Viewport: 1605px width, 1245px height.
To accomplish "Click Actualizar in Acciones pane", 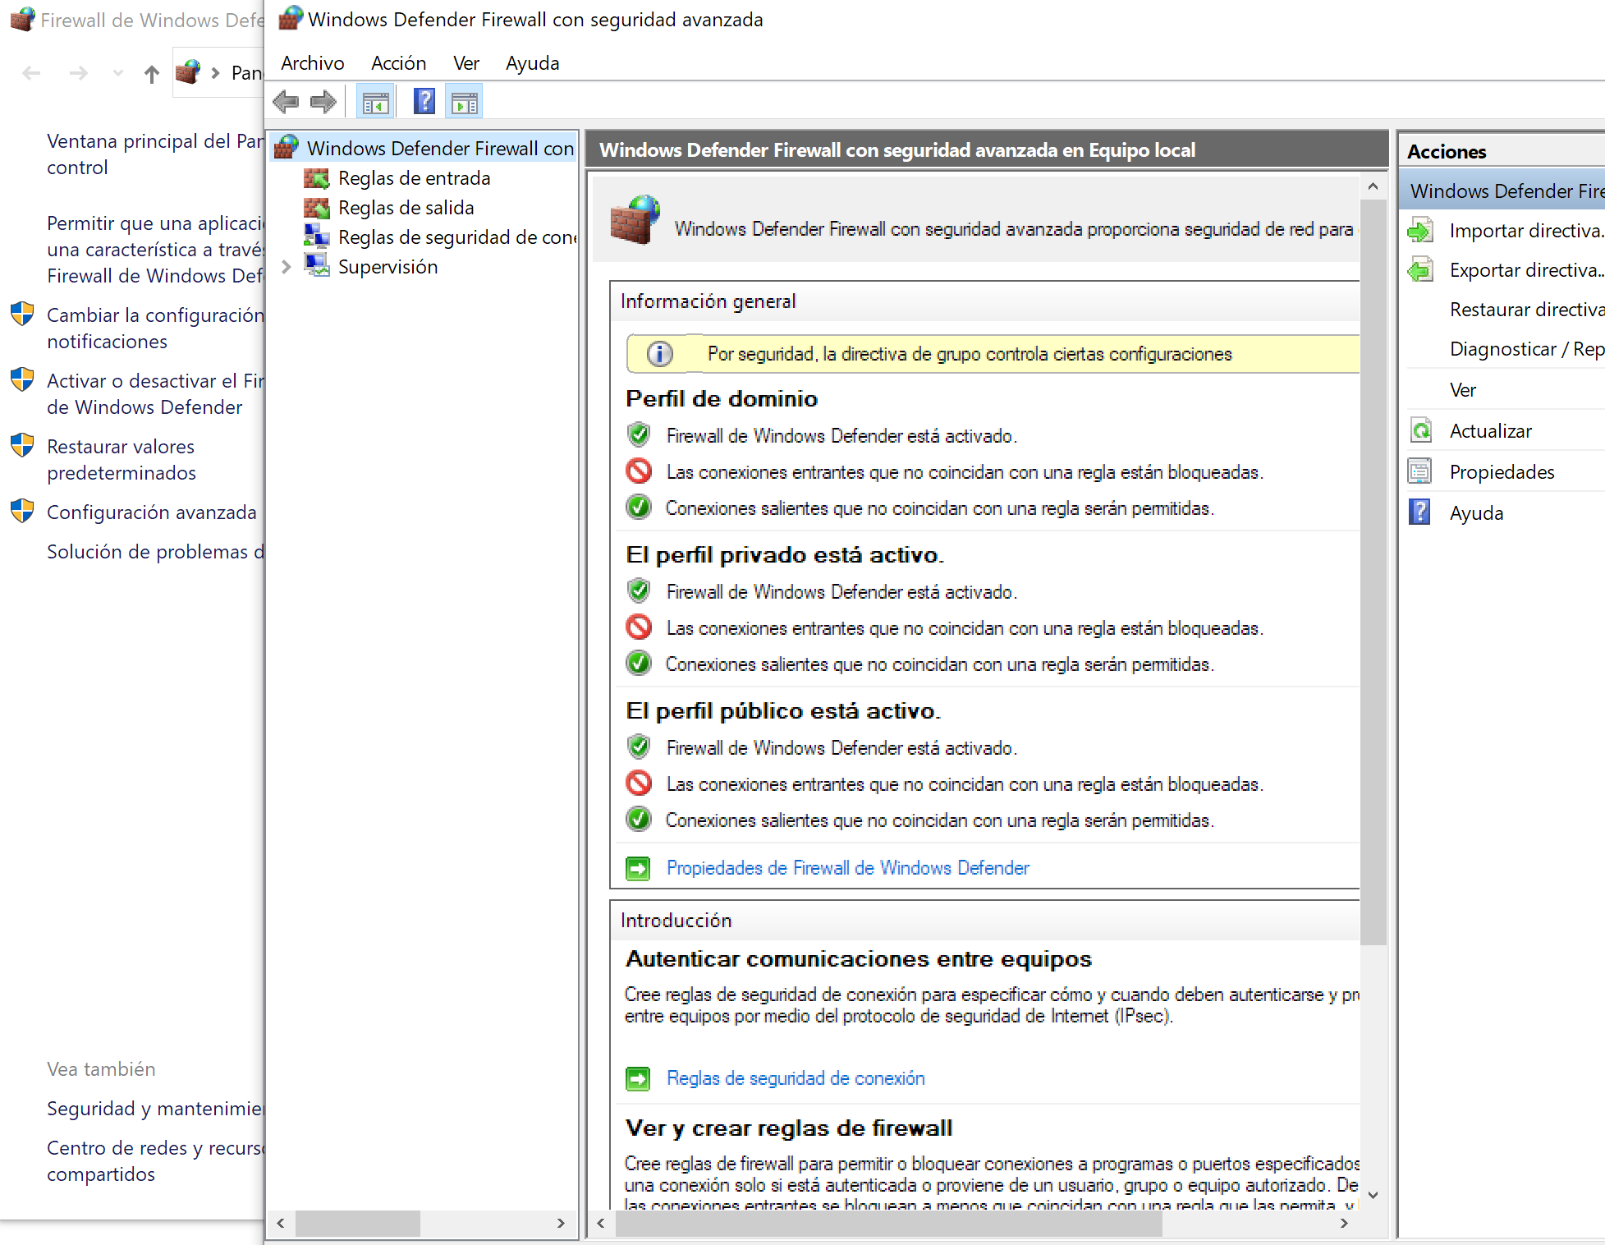I will 1490,431.
